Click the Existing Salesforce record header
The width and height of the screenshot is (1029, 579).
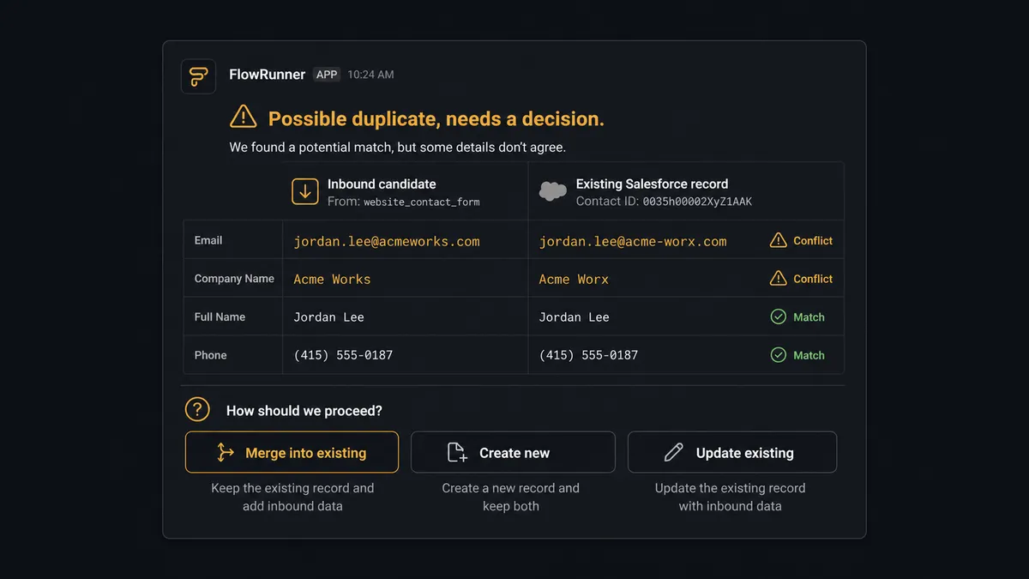pyautogui.click(x=652, y=184)
